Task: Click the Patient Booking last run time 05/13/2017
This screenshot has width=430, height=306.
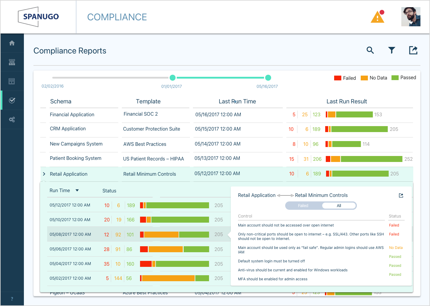Action: pyautogui.click(x=217, y=158)
